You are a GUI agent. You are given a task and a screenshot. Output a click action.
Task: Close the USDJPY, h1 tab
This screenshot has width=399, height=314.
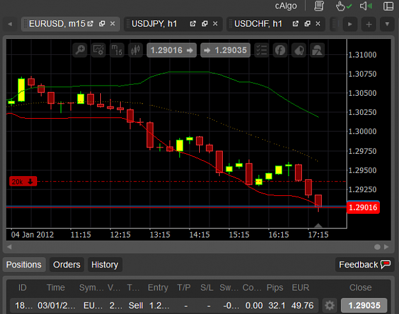[215, 24]
